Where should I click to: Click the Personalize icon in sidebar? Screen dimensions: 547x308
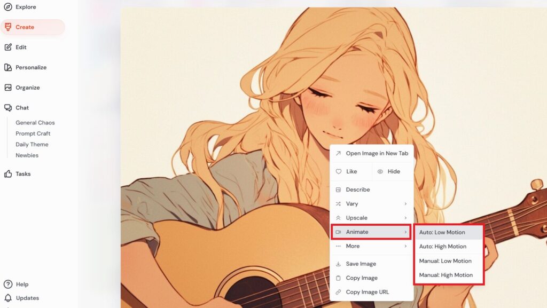(7, 67)
